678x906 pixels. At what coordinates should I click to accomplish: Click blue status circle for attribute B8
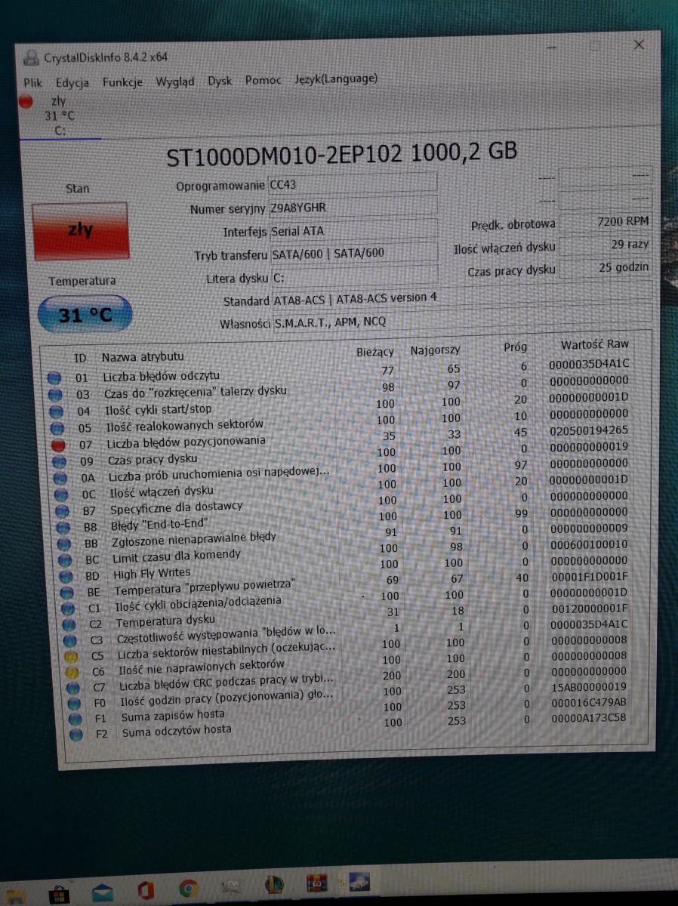click(x=62, y=527)
